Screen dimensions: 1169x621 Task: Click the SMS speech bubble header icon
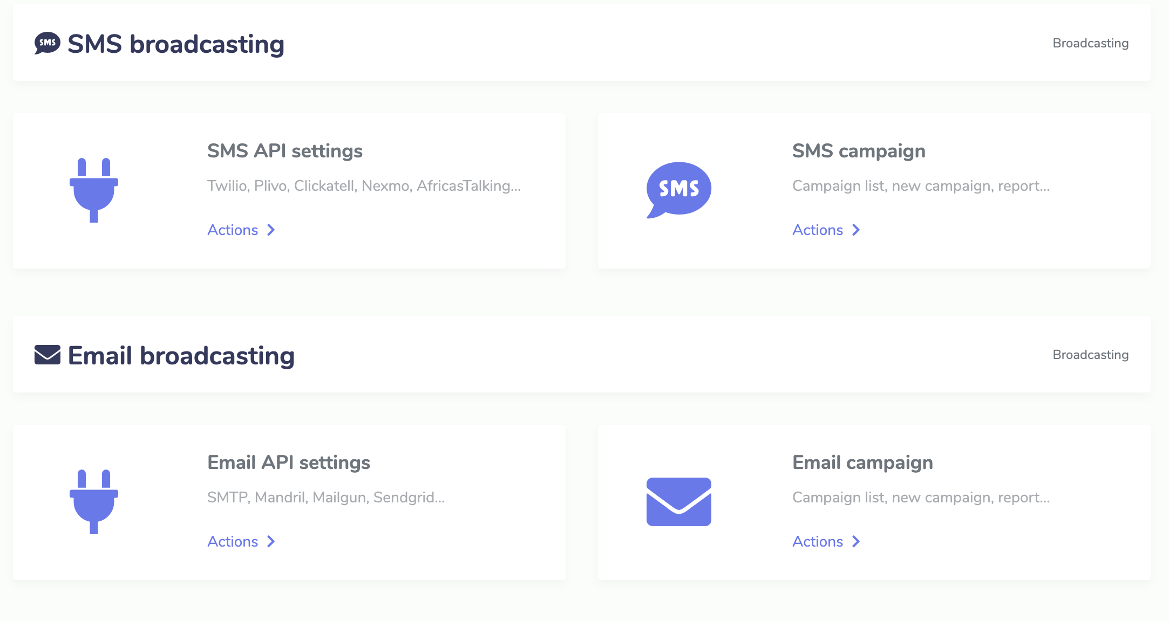(47, 43)
